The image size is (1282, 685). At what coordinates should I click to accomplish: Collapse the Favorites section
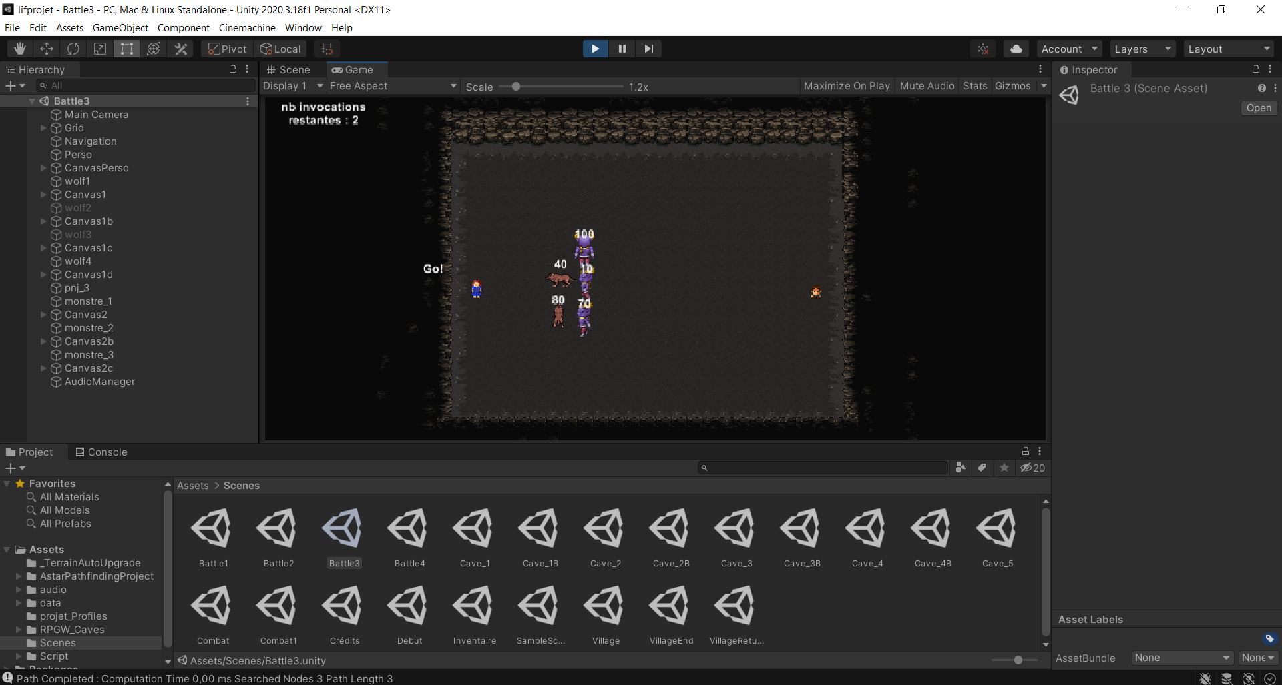[7, 484]
